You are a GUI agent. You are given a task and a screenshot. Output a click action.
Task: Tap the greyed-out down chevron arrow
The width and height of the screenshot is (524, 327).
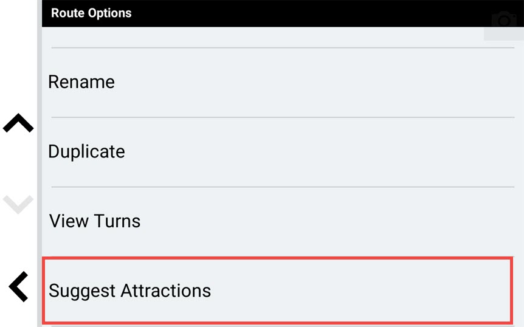[x=18, y=204]
